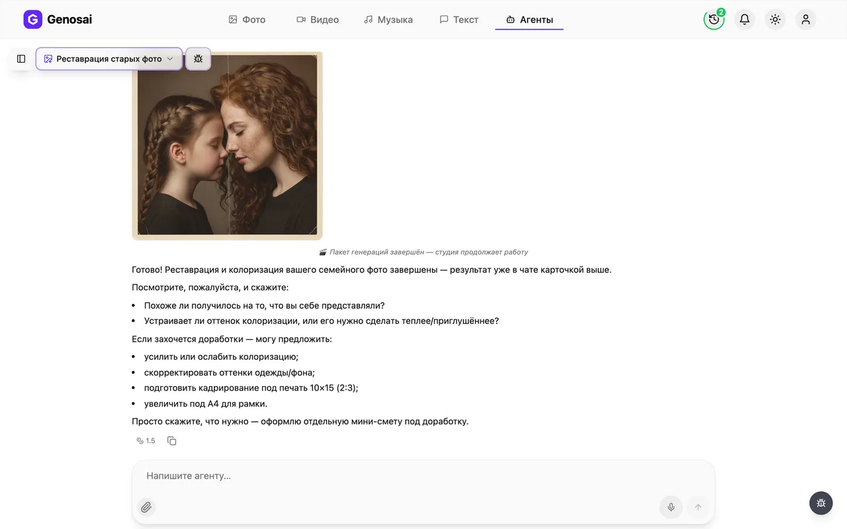The height and width of the screenshot is (529, 847).
Task: Toggle the sidebar panel
Action: point(21,59)
